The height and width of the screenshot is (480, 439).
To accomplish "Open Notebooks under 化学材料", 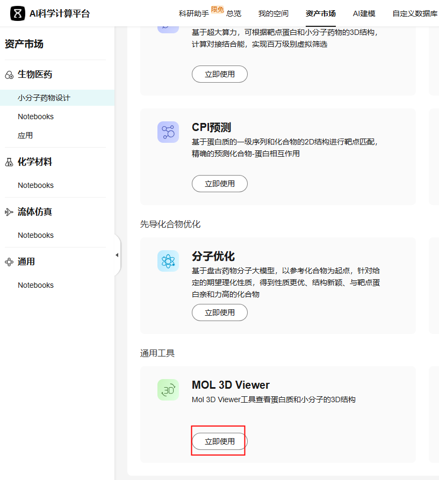I will pyautogui.click(x=35, y=185).
